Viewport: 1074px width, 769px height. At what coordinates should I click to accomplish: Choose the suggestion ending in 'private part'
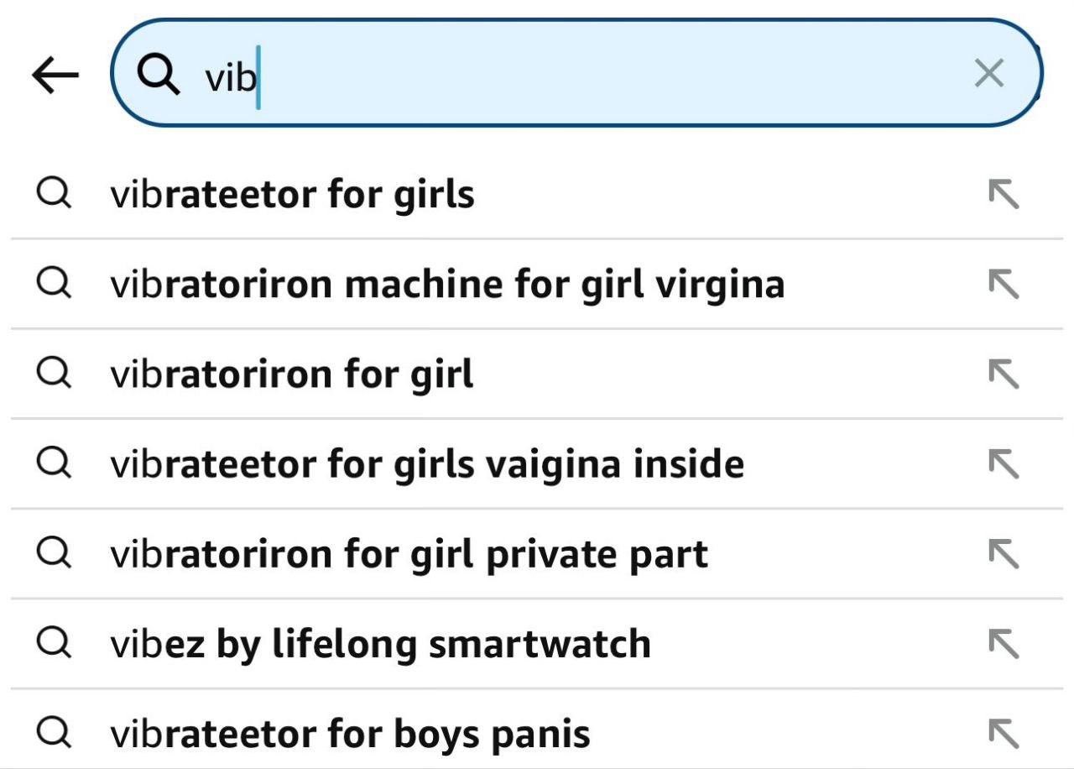tap(537, 553)
